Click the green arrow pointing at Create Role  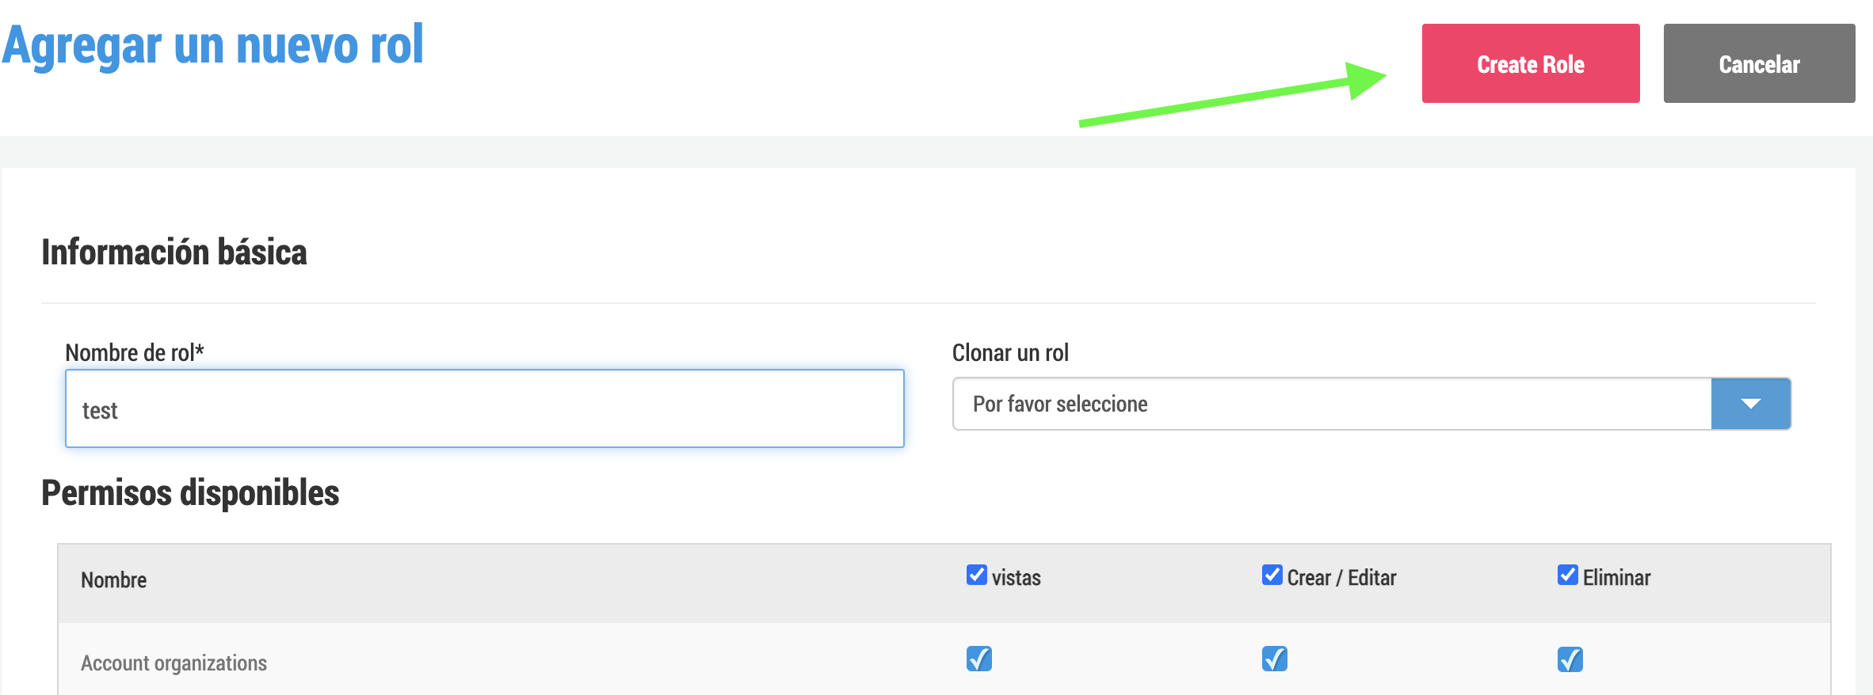(x=1232, y=93)
